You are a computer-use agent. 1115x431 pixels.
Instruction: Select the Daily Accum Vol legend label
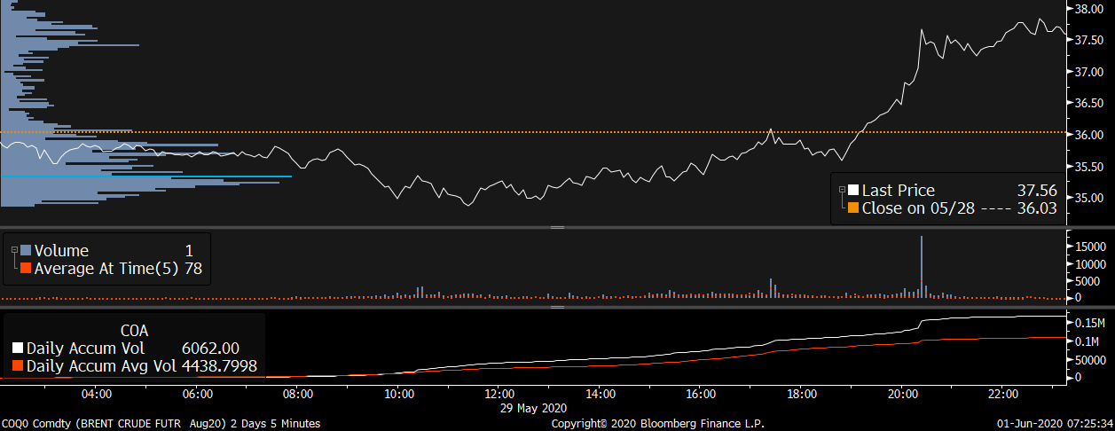pos(85,348)
